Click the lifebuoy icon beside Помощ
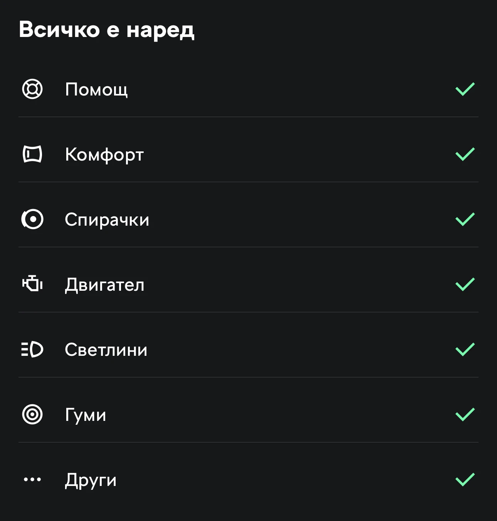497x521 pixels. coord(32,89)
